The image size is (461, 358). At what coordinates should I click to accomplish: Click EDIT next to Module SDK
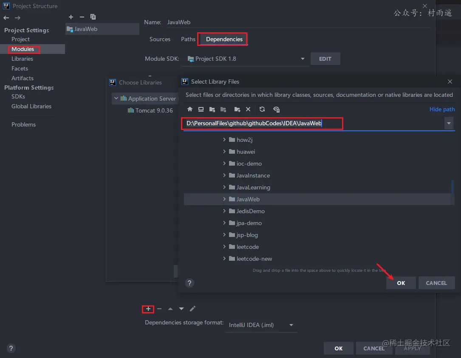(x=325, y=59)
